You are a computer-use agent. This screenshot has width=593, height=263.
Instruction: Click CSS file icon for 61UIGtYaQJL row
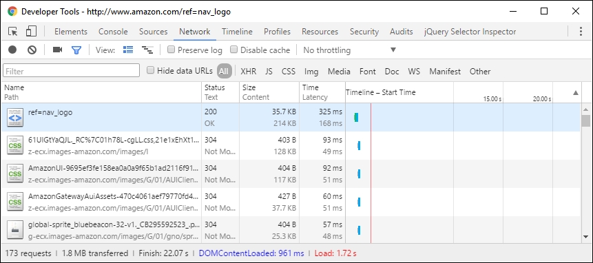coord(16,145)
